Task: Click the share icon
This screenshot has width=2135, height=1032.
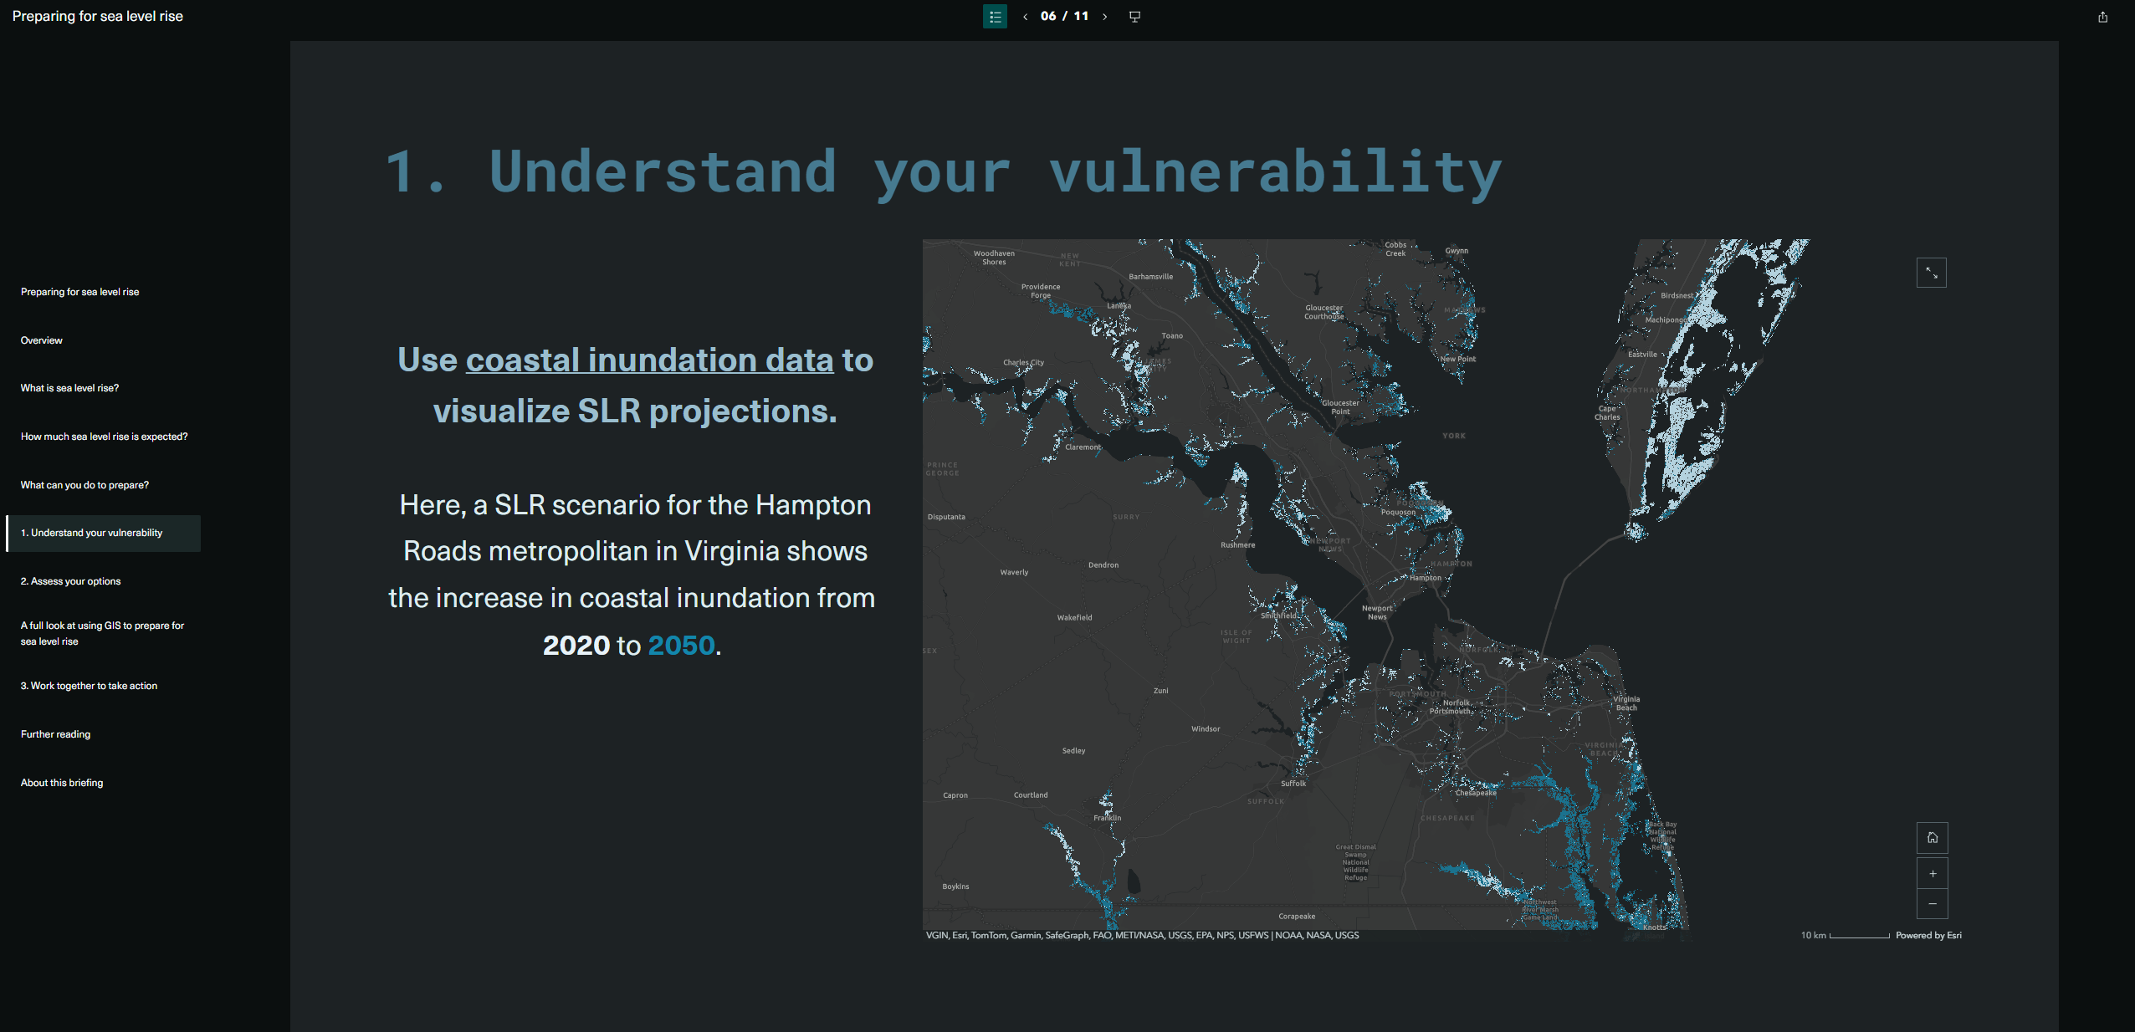Action: pyautogui.click(x=2102, y=17)
